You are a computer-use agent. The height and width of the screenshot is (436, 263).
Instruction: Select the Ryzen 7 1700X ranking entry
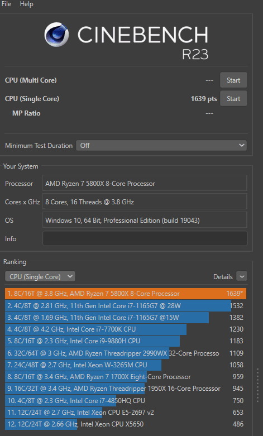coord(126,377)
